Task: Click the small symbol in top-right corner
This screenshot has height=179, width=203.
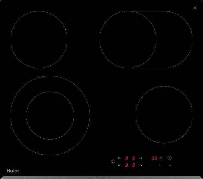Action: coord(195,8)
